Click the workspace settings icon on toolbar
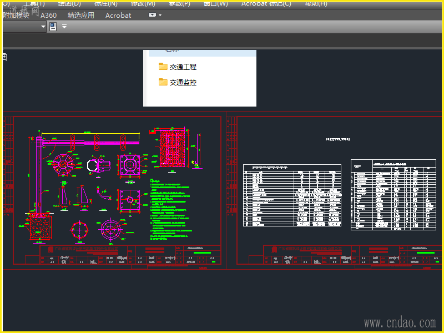 tap(53, 27)
